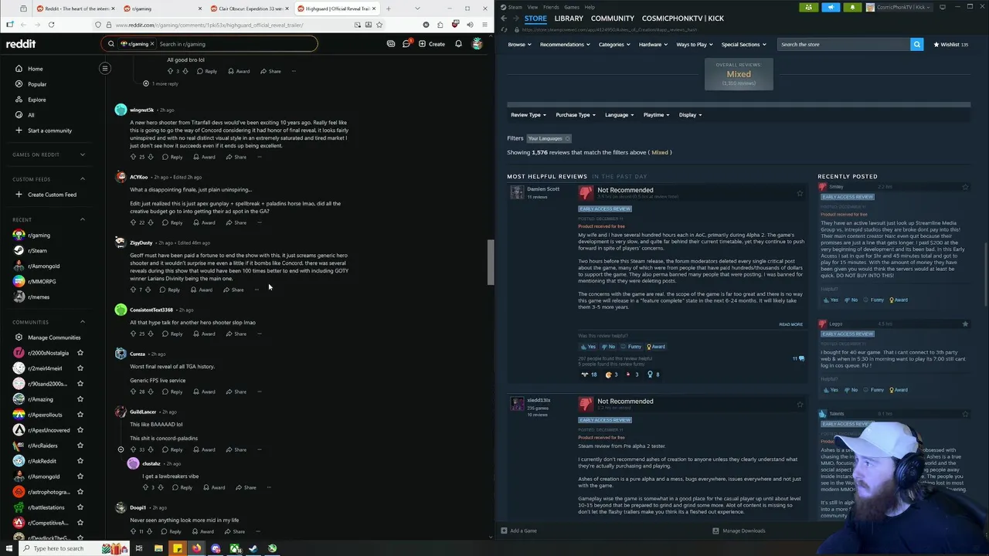This screenshot has width=989, height=556.
Task: Open File Explorer from the taskbar
Action: pyautogui.click(x=158, y=548)
